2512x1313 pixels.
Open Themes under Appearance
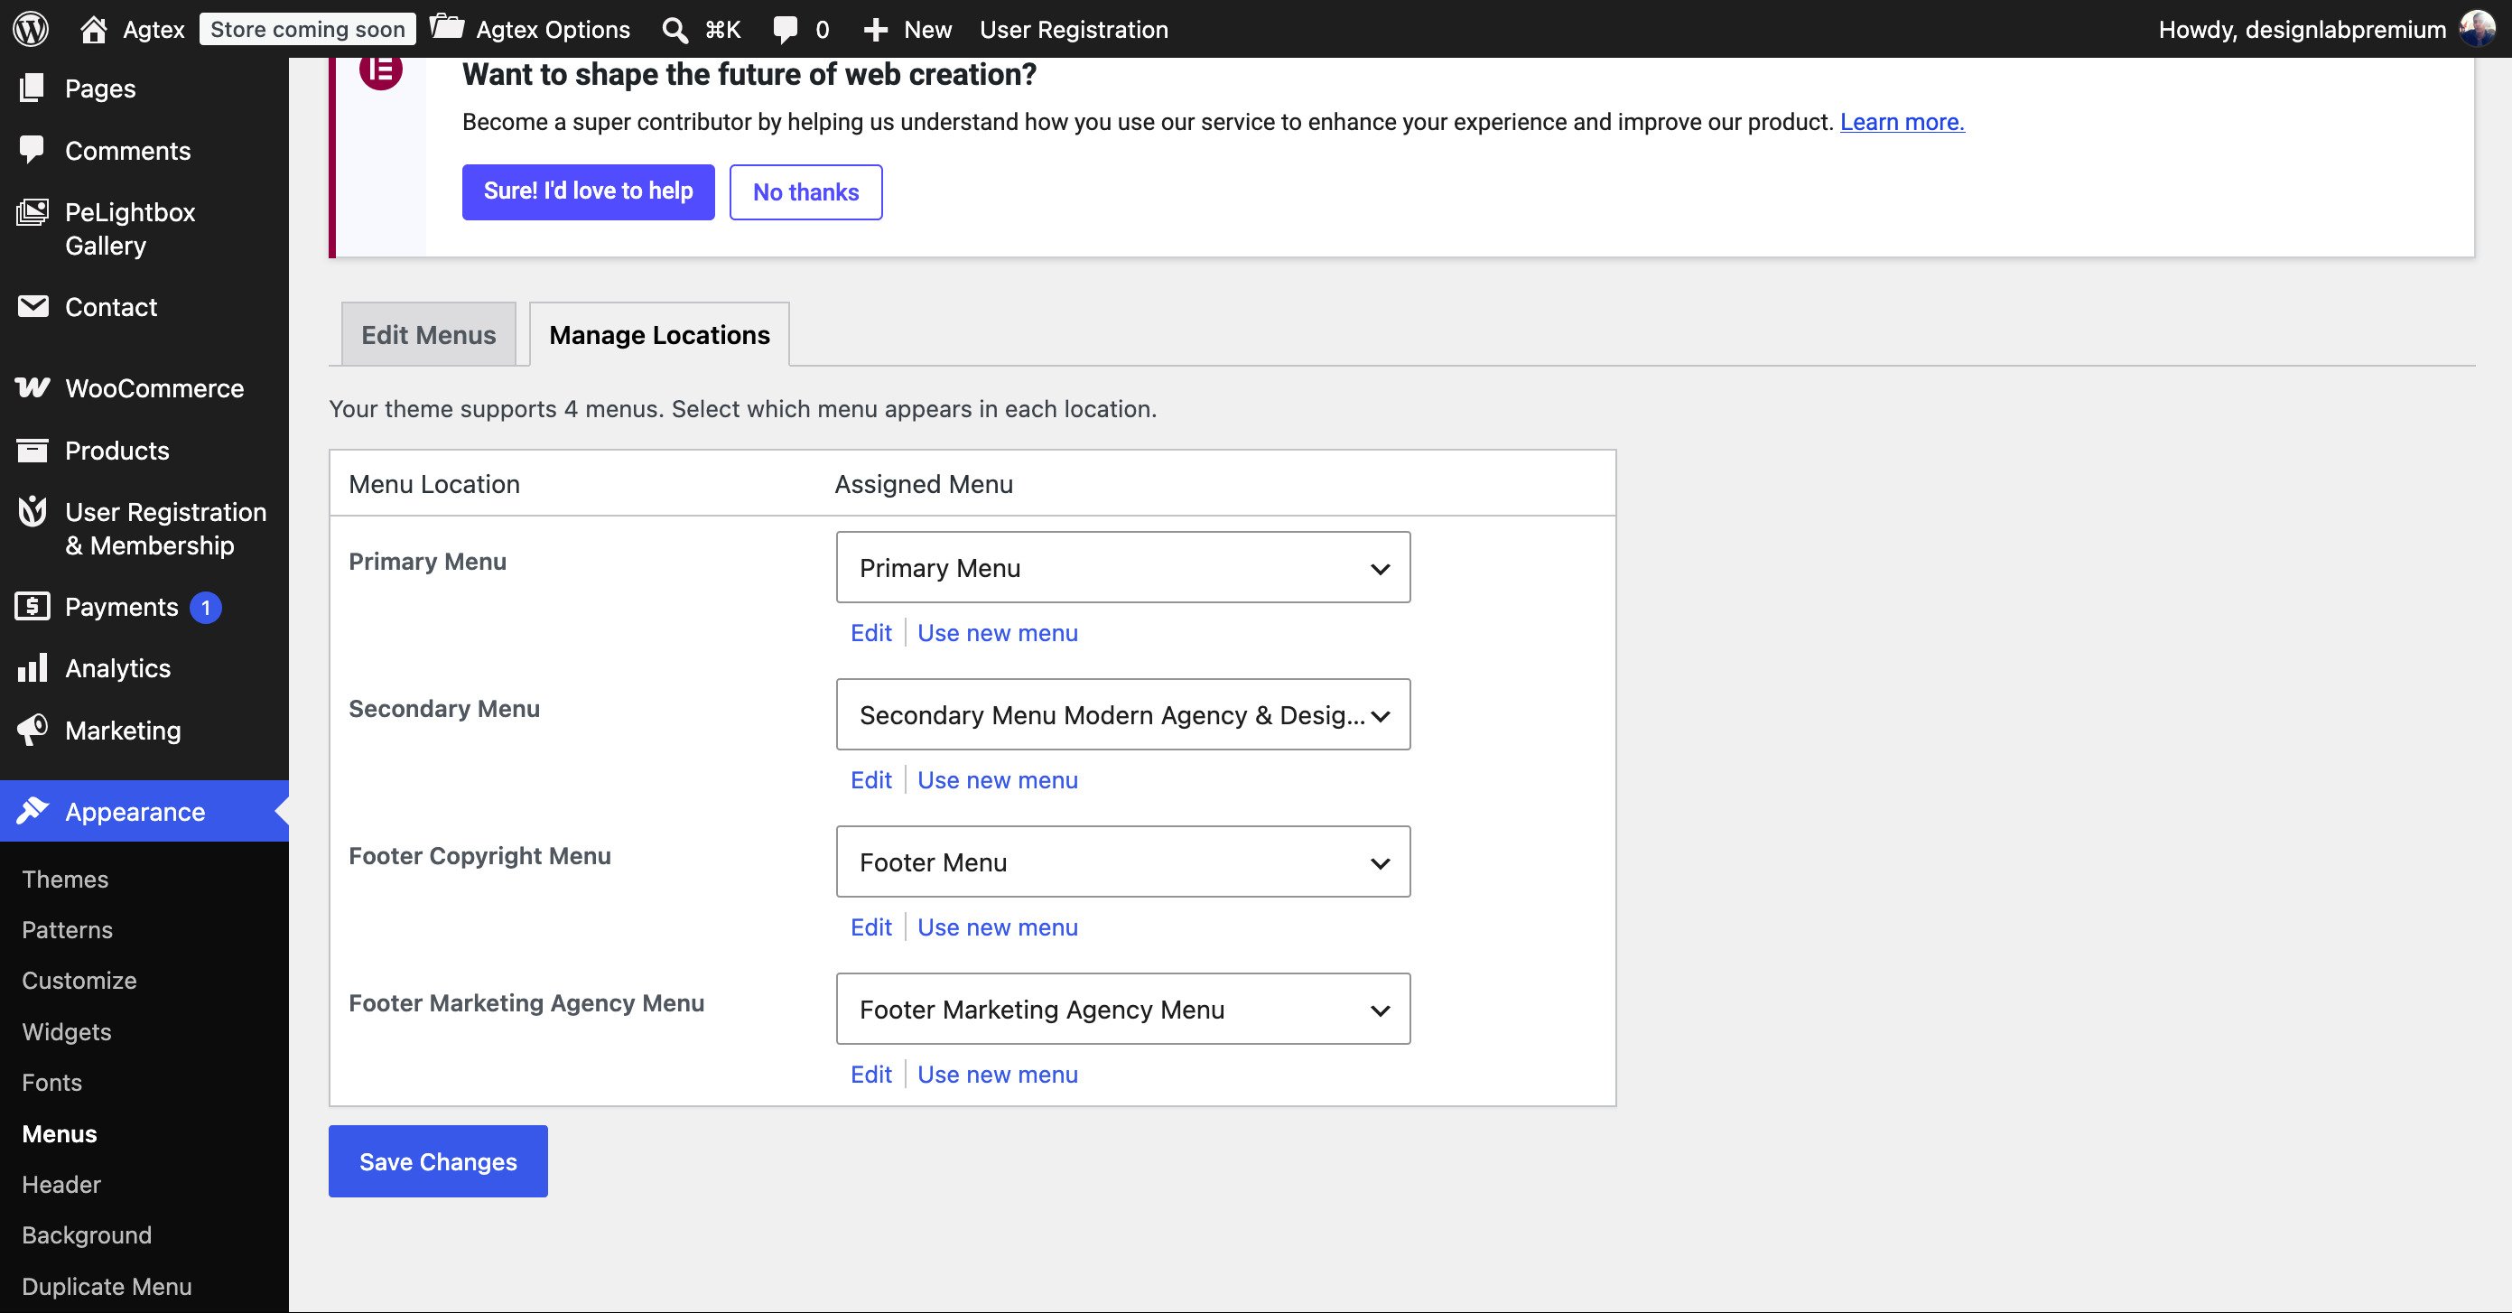click(65, 879)
